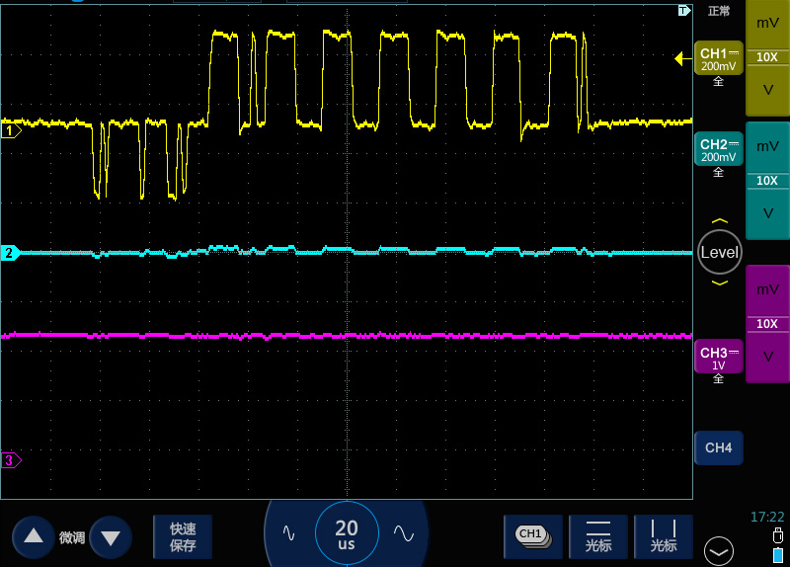
Task: Enable horizontal cursors 光标 button
Action: coord(598,536)
